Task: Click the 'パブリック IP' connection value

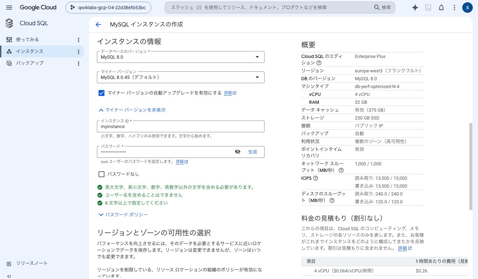Action: (x=369, y=126)
